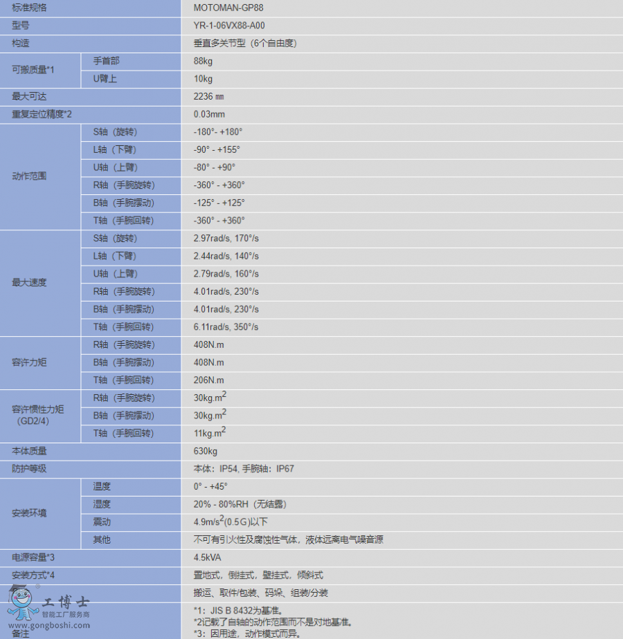Click the "重复定位精度*2" label
Viewport: 623px width, 639px height.
click(42, 114)
